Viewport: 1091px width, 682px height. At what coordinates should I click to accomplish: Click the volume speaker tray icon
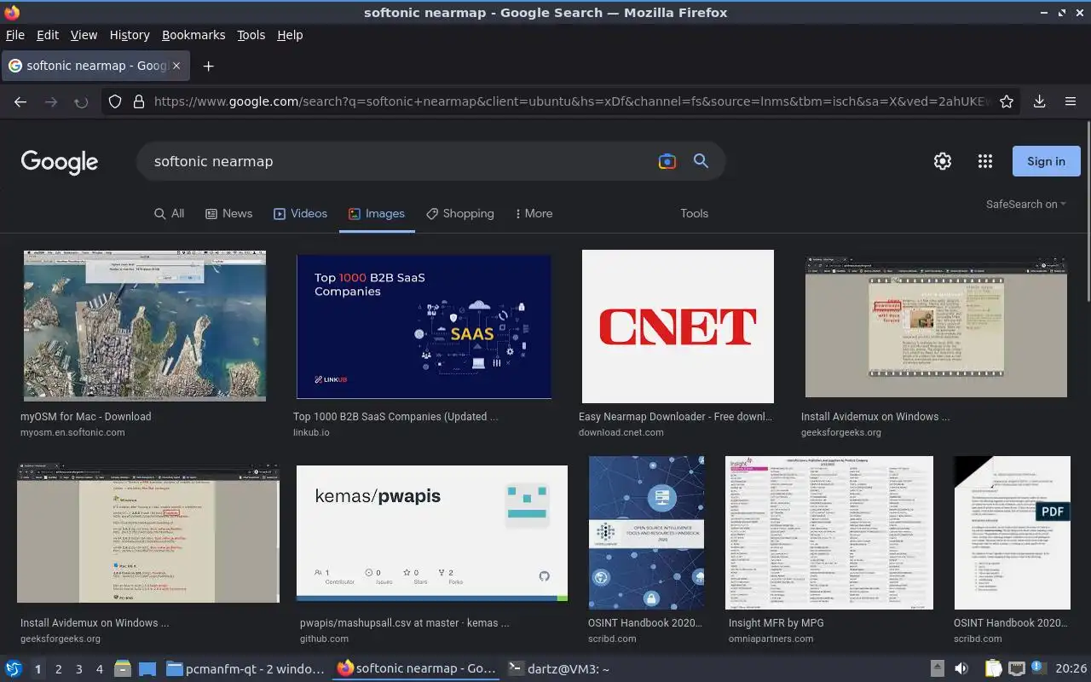[x=961, y=668]
